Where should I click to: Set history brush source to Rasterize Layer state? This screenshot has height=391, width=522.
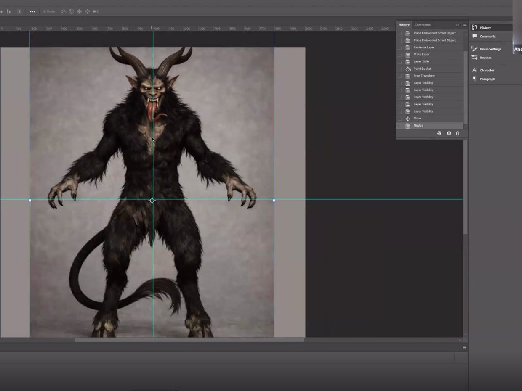[399, 48]
